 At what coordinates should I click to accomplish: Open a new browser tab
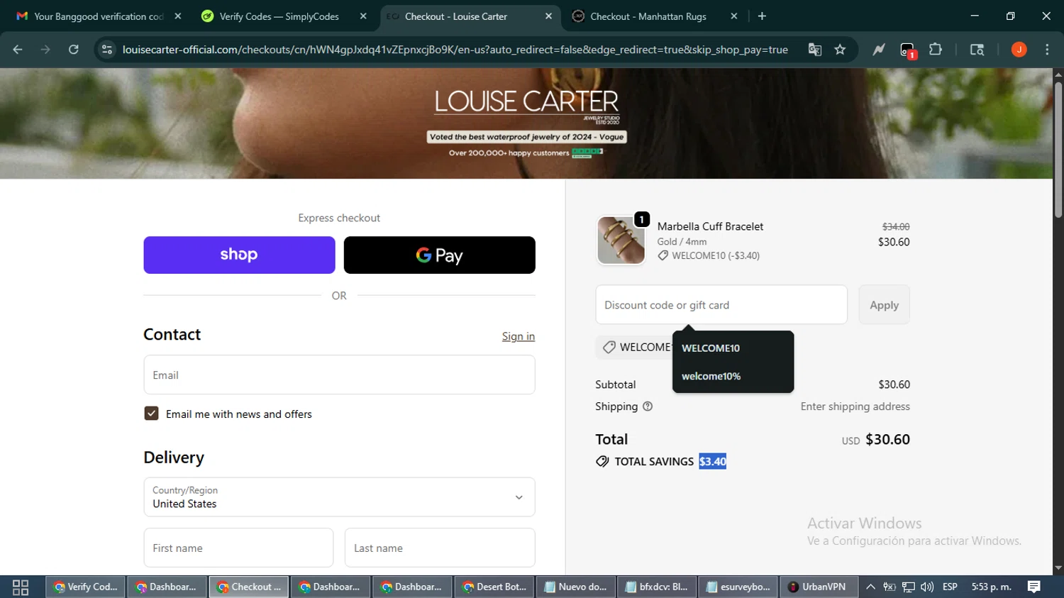[x=762, y=16]
